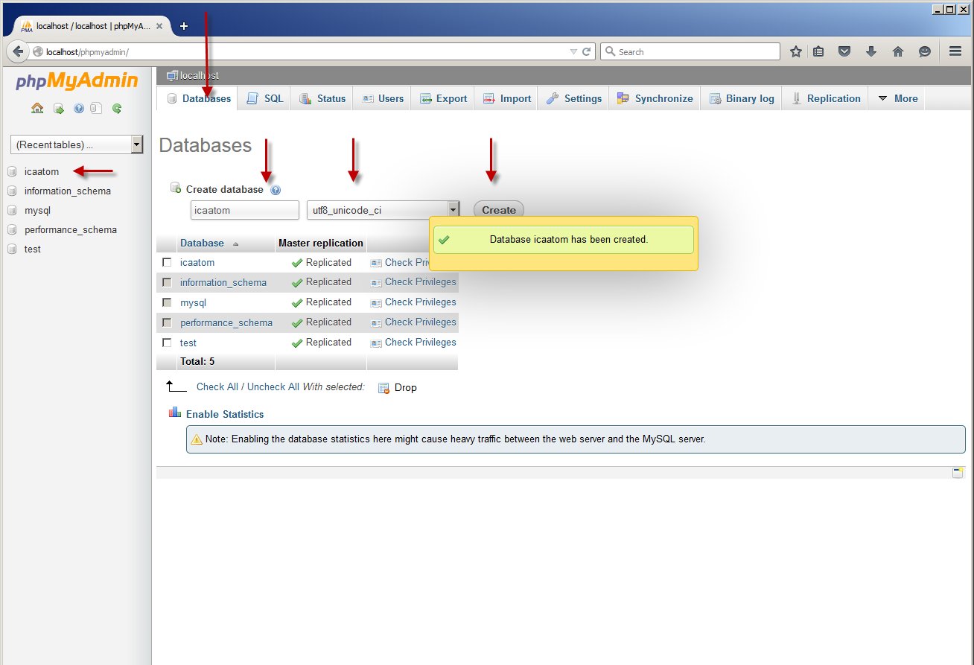Click the green reload navigation icon in sidebar
974x665 pixels.
click(x=117, y=108)
